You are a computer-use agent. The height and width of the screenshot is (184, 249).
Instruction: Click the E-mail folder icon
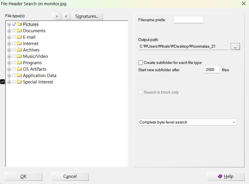pyautogui.click(x=19, y=37)
